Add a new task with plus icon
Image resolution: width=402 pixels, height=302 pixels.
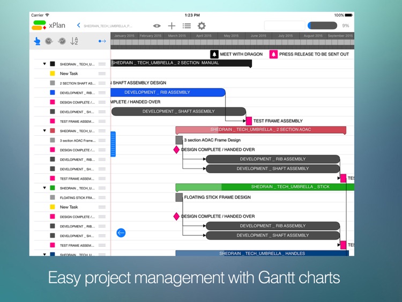[x=172, y=26]
